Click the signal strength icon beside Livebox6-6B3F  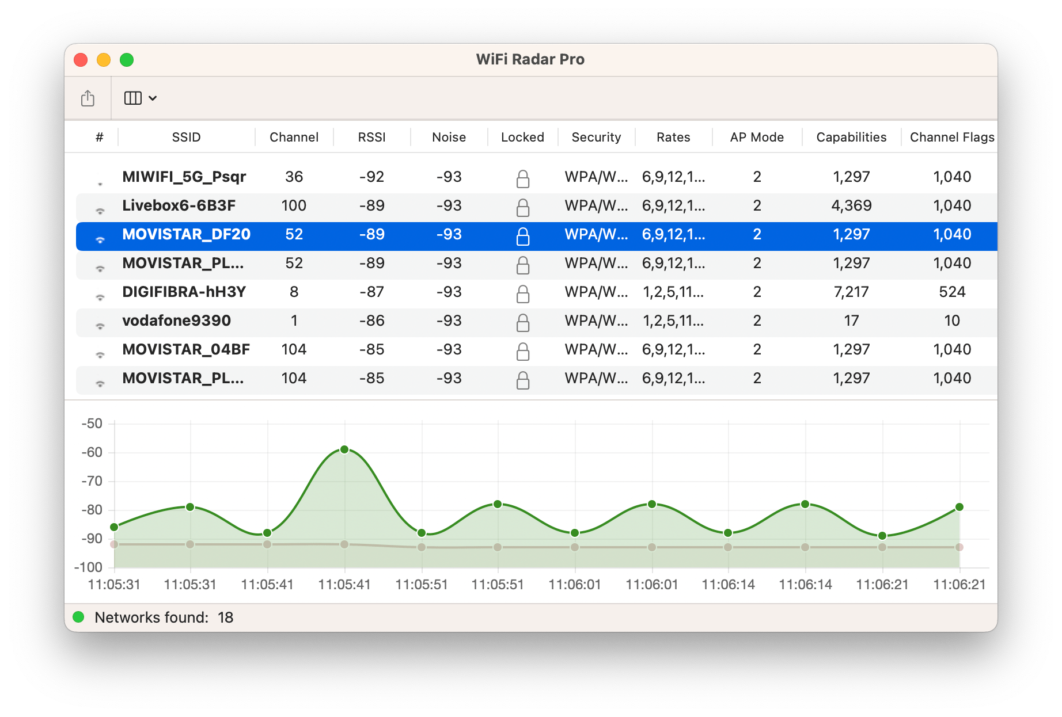[101, 209]
